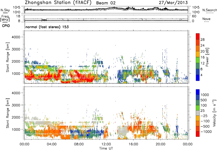
Task: Click the '3000' tick in the power panel
Action: tap(16, 49)
